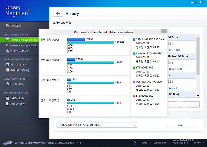Click the Performance Optimization arrow icon
Viewport: 207px width, 147px height.
(x=7, y=45)
